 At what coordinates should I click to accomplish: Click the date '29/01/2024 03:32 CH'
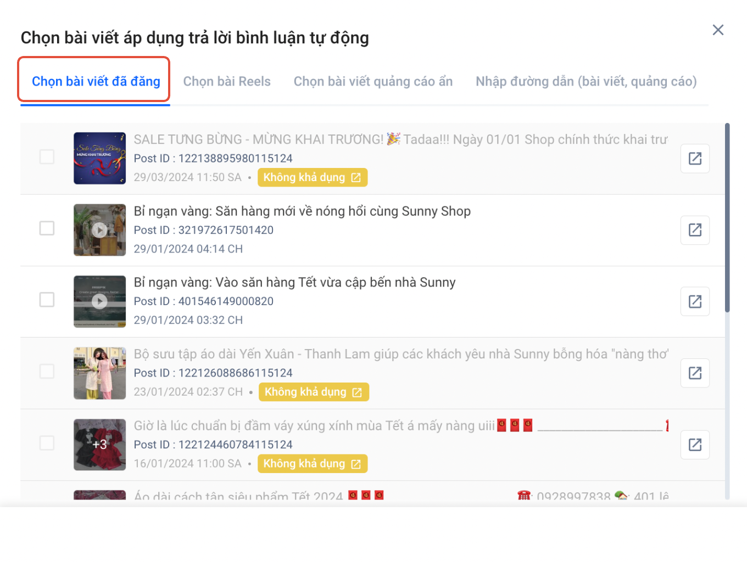click(x=188, y=321)
